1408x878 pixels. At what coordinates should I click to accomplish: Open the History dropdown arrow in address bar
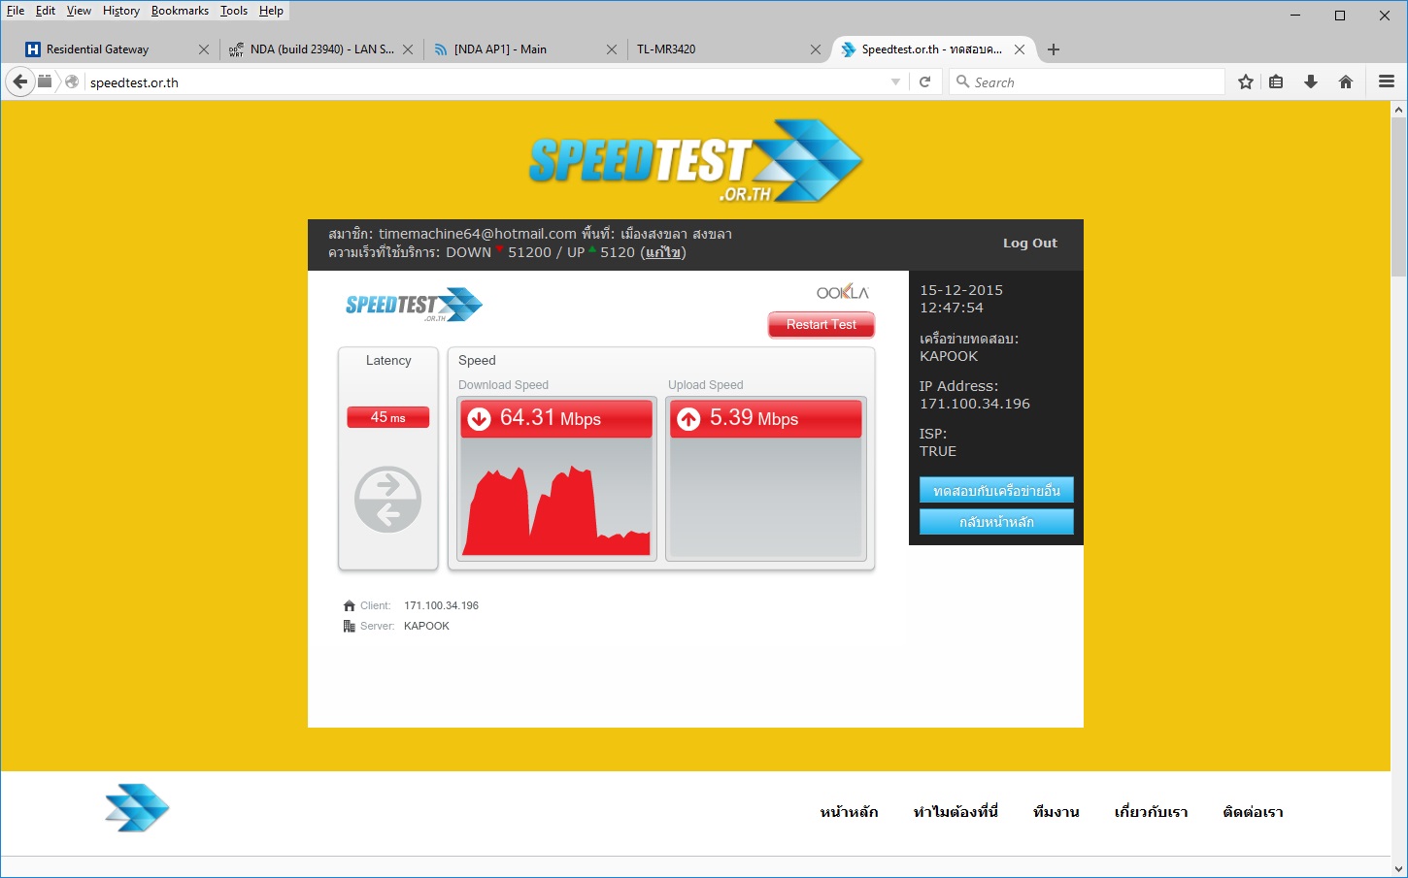(895, 82)
